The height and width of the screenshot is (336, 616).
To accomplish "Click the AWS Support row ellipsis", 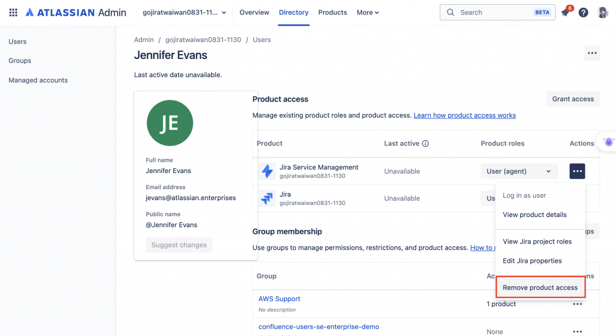I will [577, 304].
